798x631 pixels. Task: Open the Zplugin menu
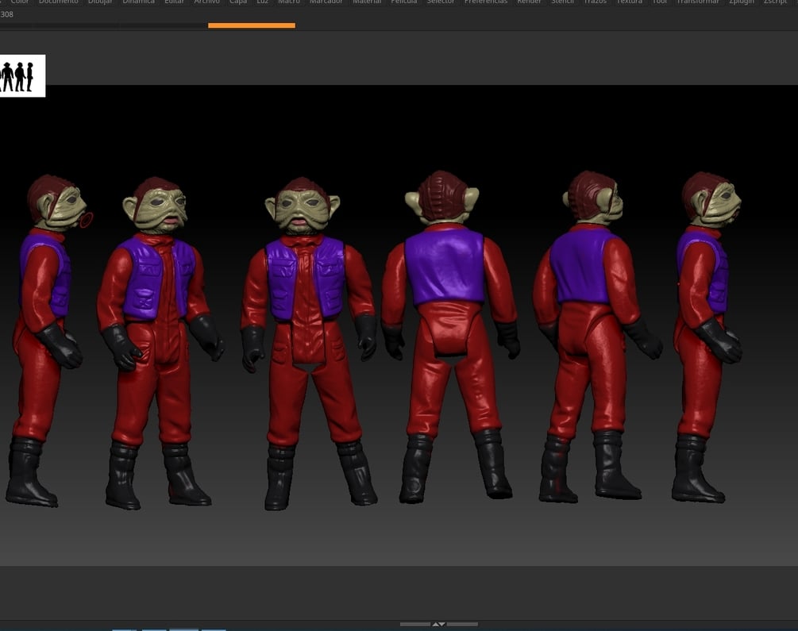742,2
